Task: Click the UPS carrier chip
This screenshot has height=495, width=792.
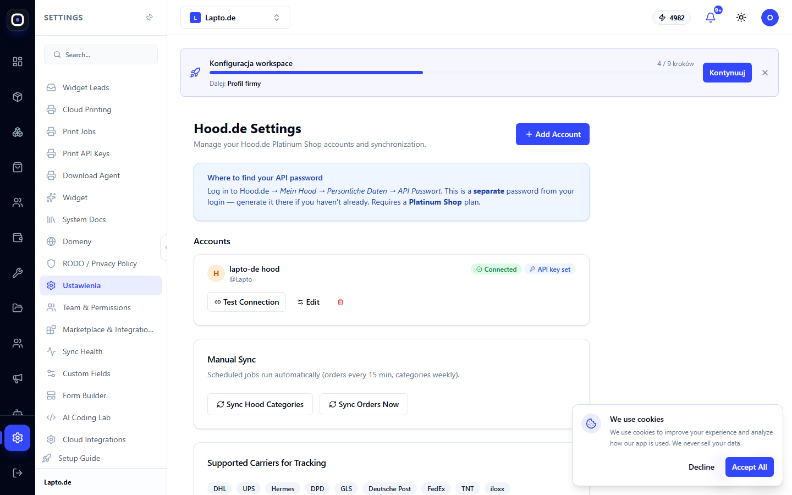Action: click(x=249, y=488)
